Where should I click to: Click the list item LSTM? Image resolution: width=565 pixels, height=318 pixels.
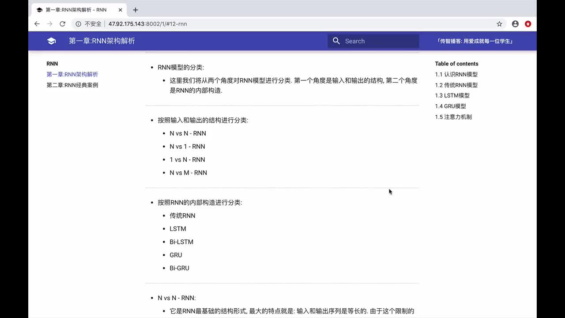(x=178, y=229)
